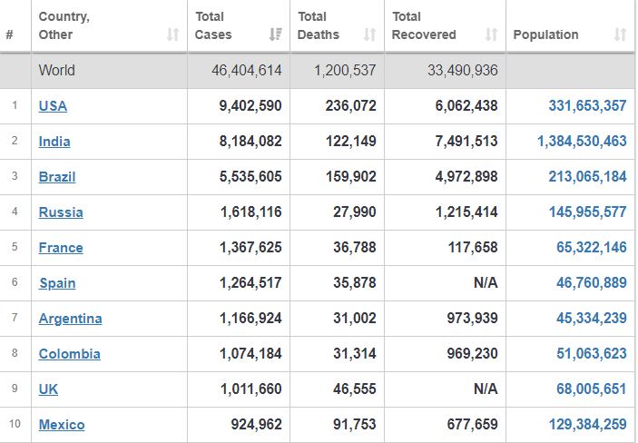
Task: Sort by Total Recovered arrow icon
Action: coord(492,34)
